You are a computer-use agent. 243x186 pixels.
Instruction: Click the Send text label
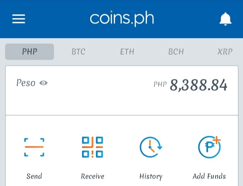click(x=34, y=176)
